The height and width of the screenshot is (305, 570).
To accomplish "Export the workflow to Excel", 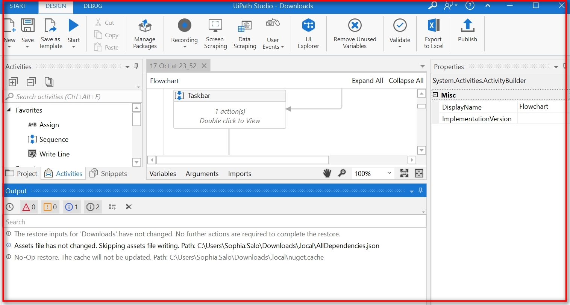I will point(433,34).
